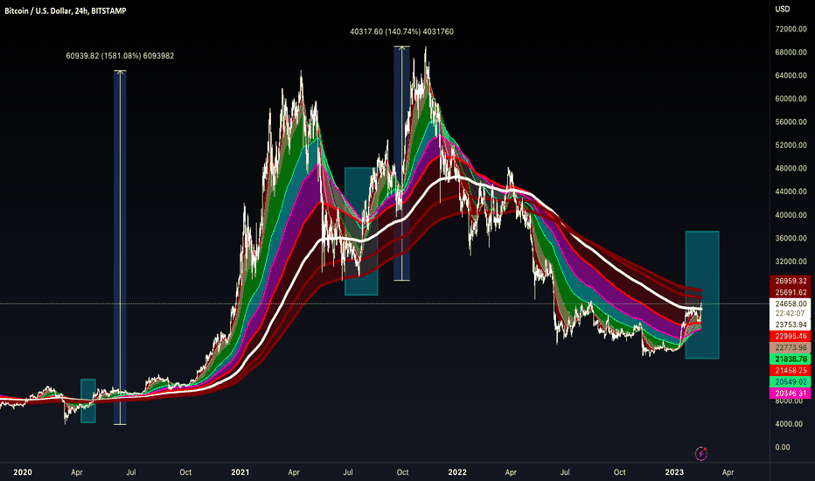Click the lightning bolt icon near the time axis
Image resolution: width=815 pixels, height=481 pixels.
pos(700,453)
